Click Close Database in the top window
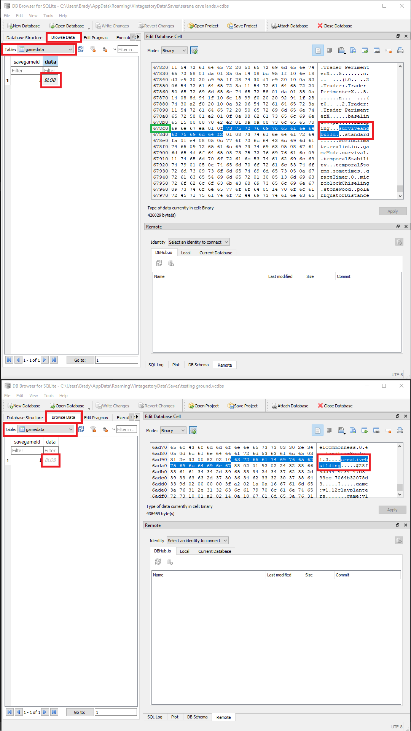 (335, 26)
